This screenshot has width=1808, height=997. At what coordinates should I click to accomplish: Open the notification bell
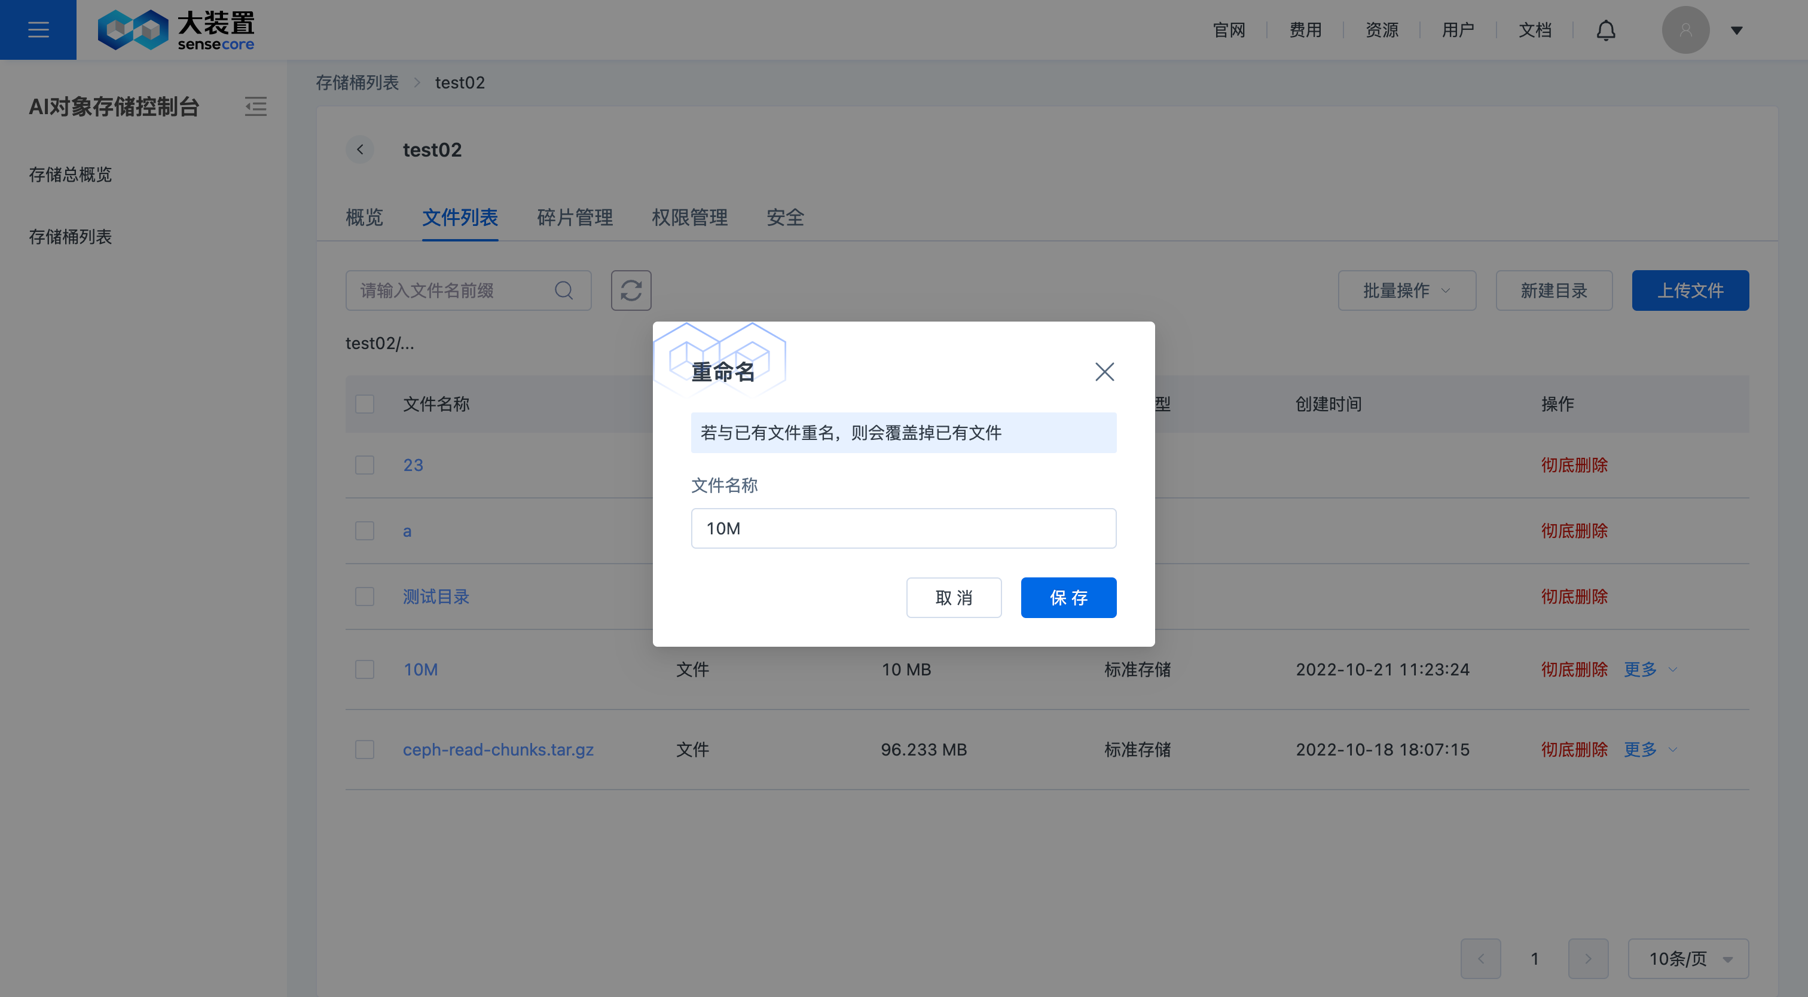(x=1606, y=30)
